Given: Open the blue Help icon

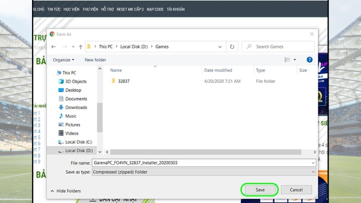Looking at the screenshot, I should tap(310, 60).
